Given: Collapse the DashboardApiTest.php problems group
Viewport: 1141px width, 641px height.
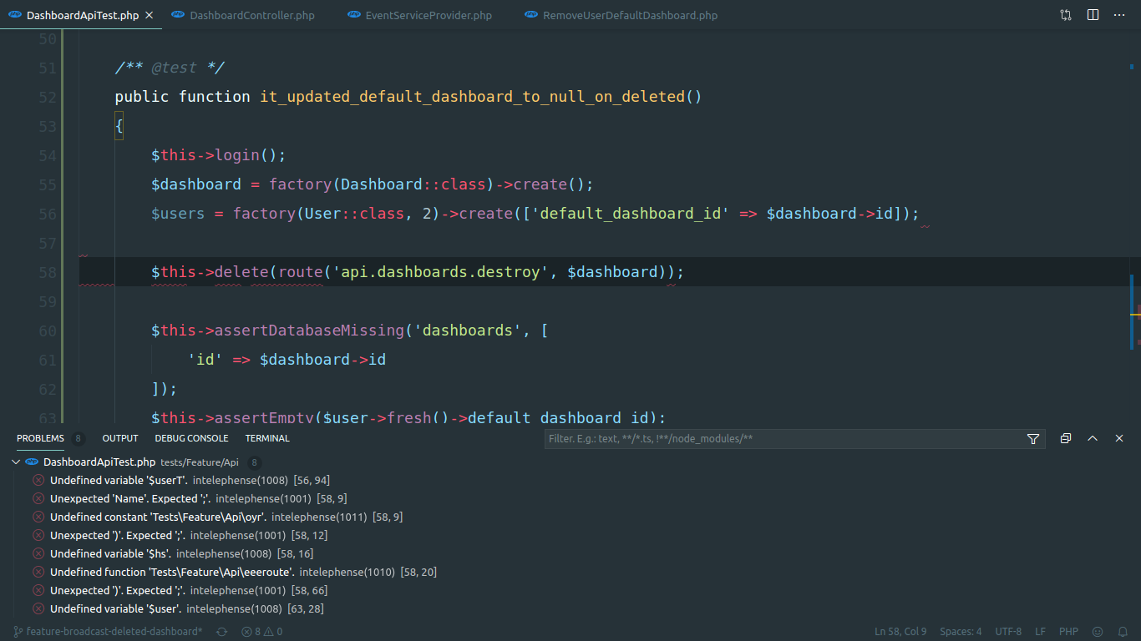Looking at the screenshot, I should pyautogui.click(x=15, y=461).
